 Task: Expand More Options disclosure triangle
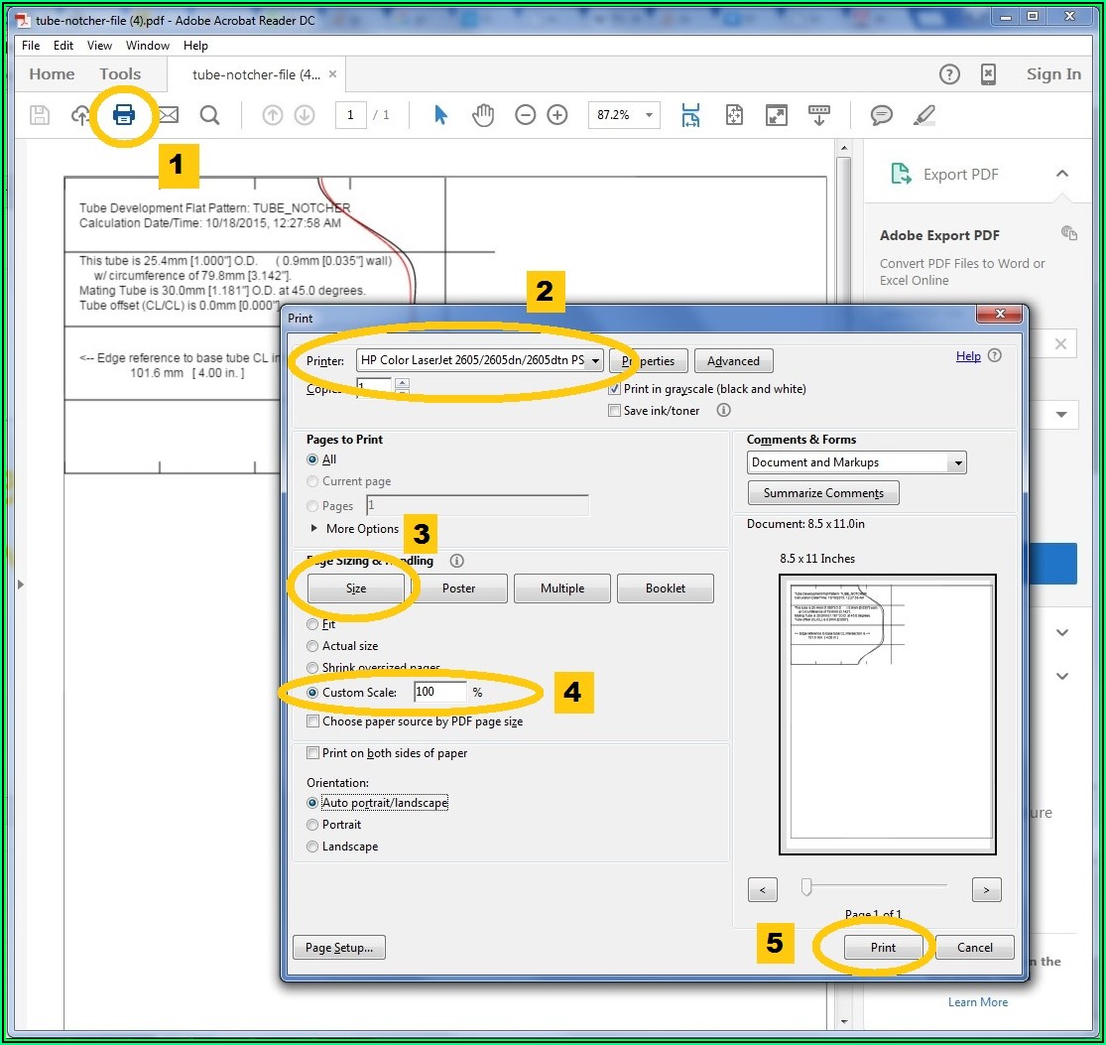click(315, 529)
